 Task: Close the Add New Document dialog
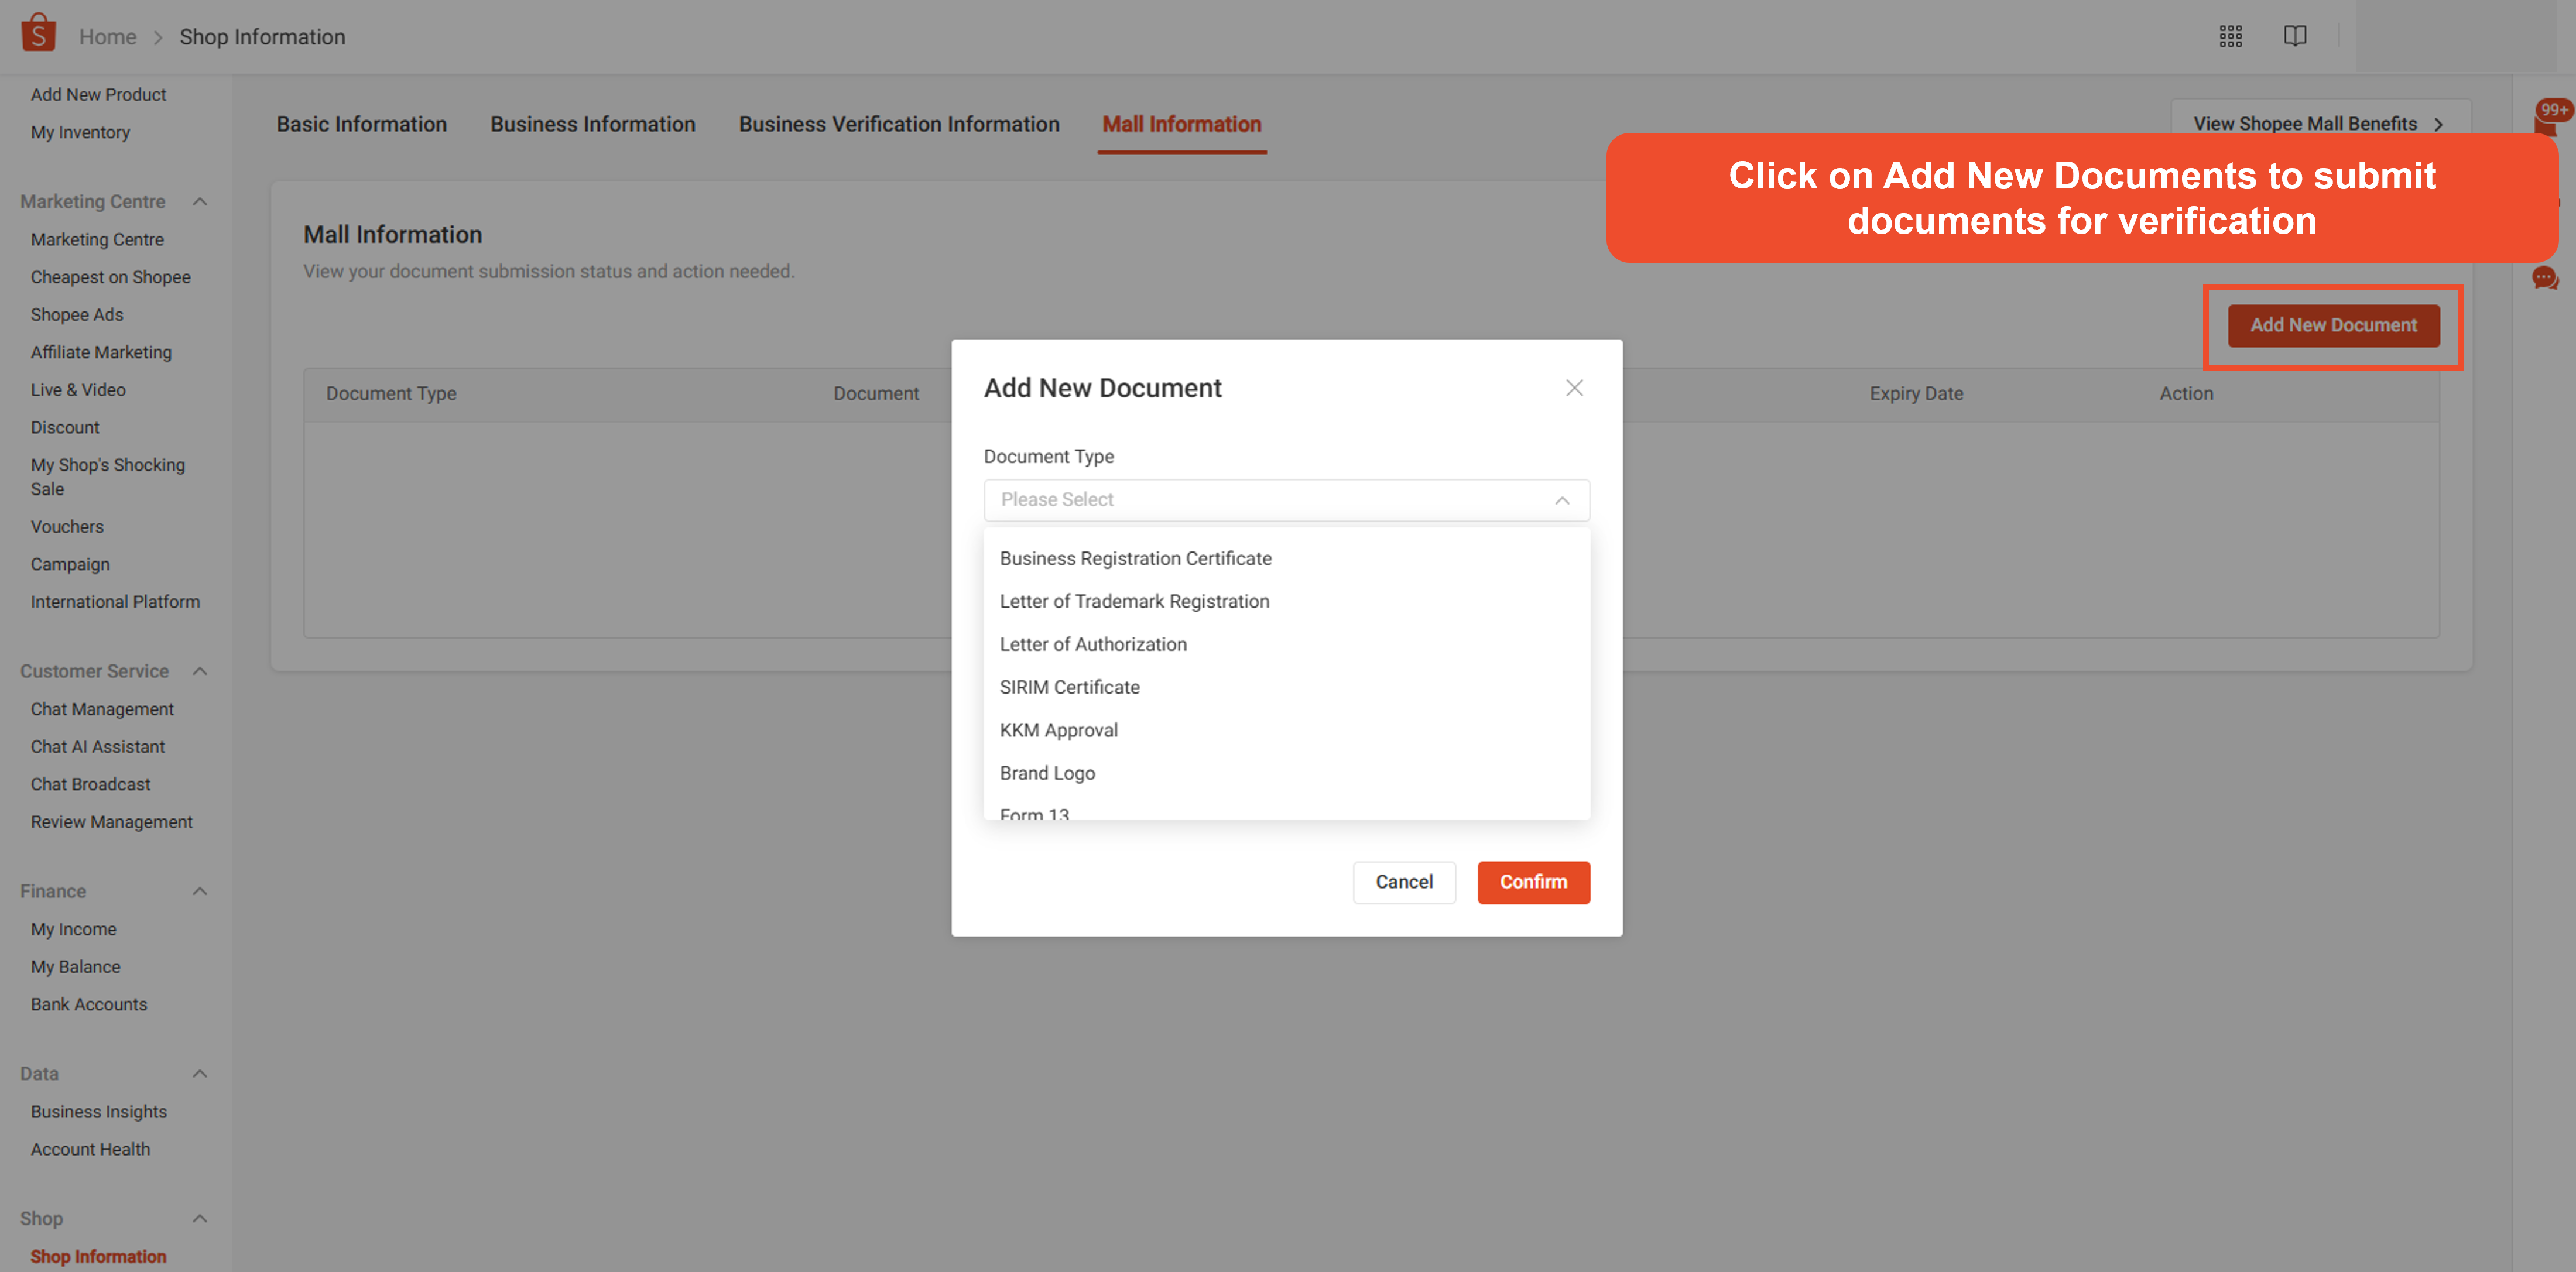[1574, 388]
